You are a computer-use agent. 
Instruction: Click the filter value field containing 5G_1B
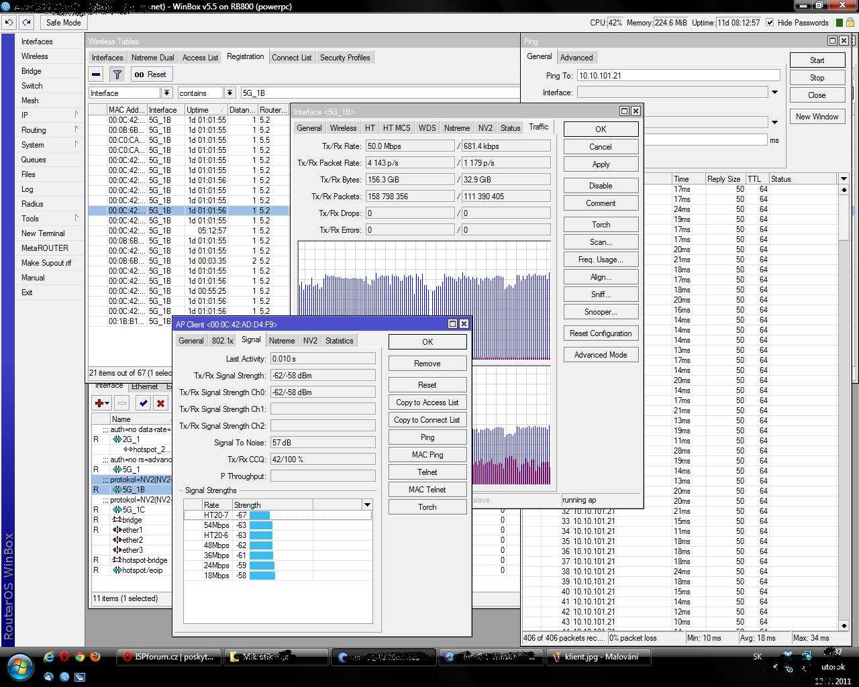[x=380, y=93]
